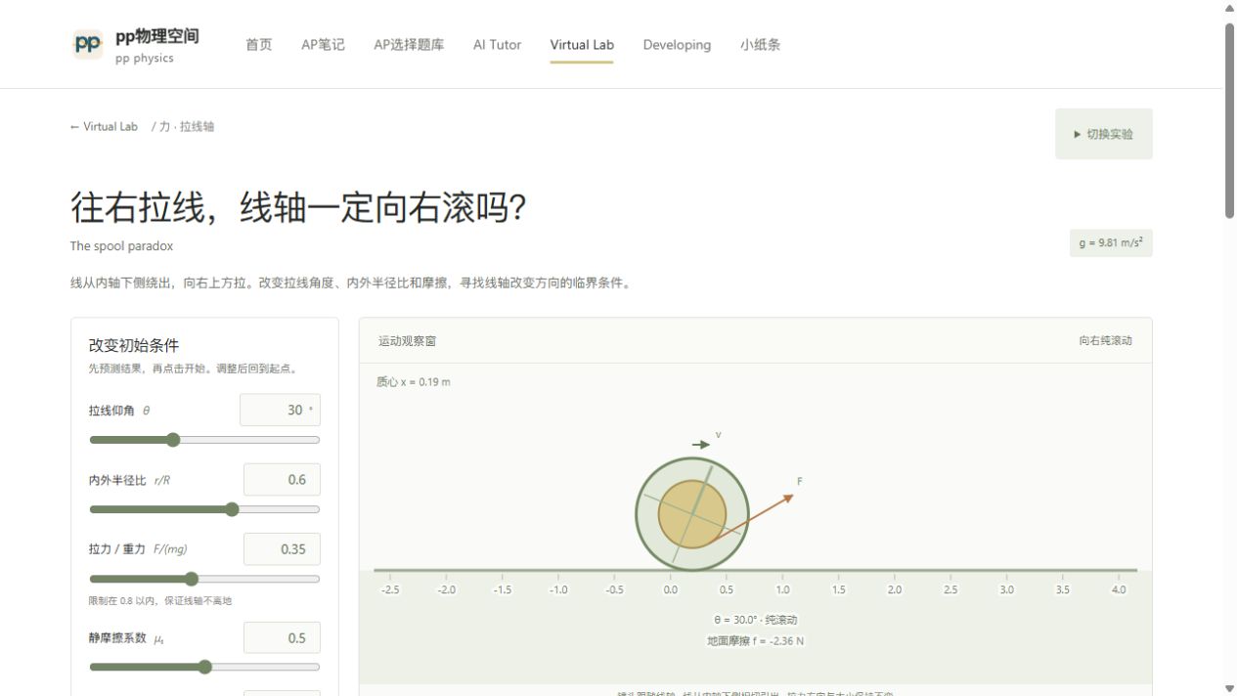Go to AI Tutor page
This screenshot has width=1237, height=696.
497,45
